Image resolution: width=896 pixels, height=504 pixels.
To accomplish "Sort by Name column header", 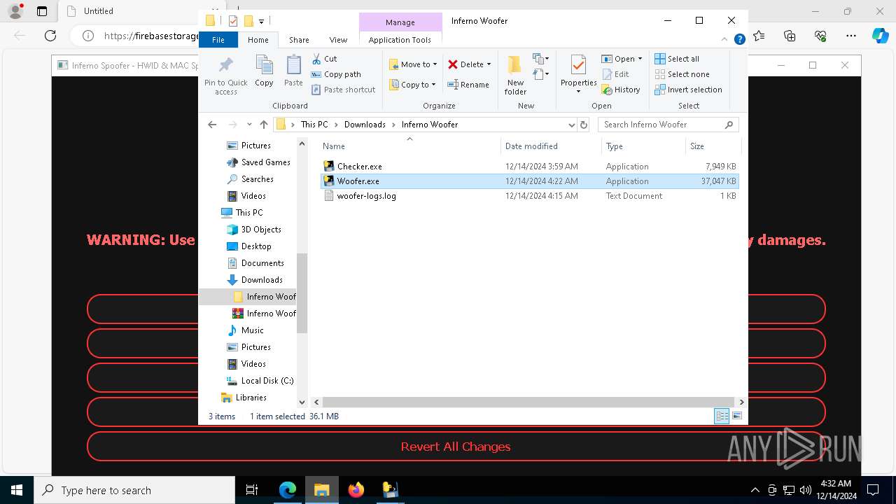I will coord(410,146).
